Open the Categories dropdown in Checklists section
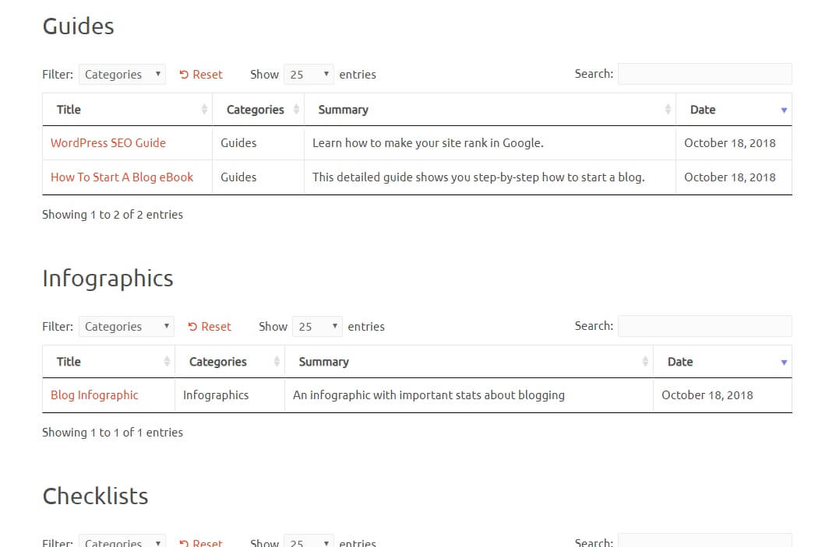This screenshot has width=836, height=547. 122,542
